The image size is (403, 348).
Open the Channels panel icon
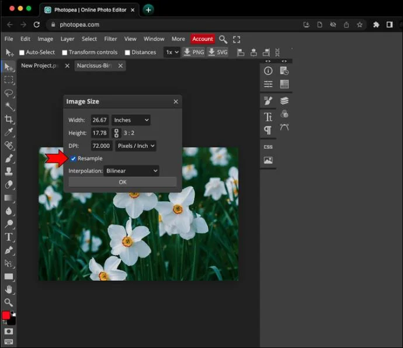pos(284,114)
